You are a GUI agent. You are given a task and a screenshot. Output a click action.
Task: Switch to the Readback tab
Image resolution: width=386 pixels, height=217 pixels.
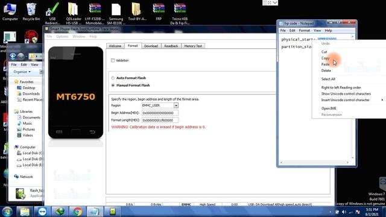point(171,46)
